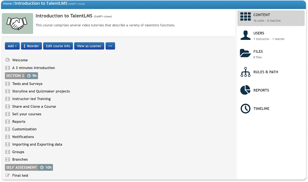Open the CONTENT grid icon
The width and height of the screenshot is (308, 182).
tap(246, 16)
